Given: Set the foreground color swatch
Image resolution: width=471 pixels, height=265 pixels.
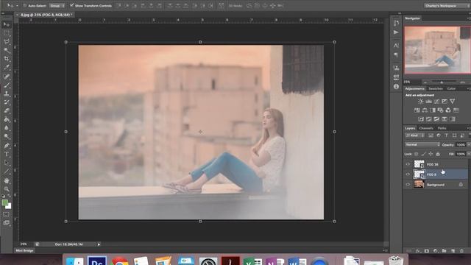Looking at the screenshot, I should [5, 202].
